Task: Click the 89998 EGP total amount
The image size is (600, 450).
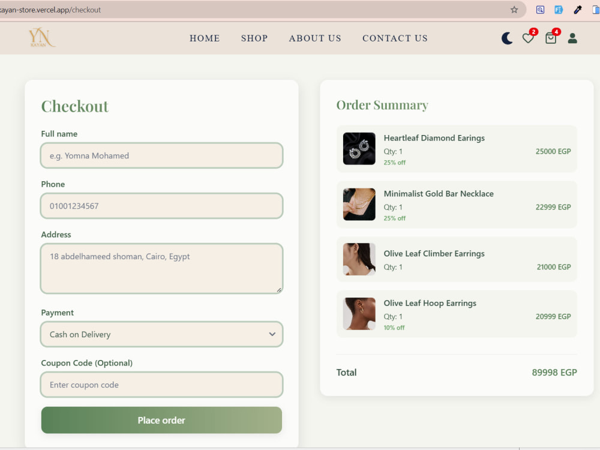Action: click(x=554, y=373)
